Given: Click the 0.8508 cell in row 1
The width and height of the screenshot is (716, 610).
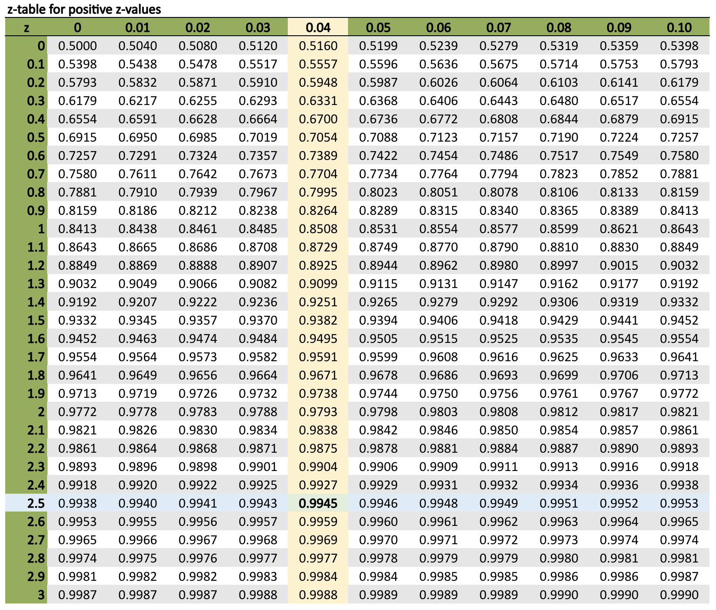Looking at the screenshot, I should [318, 229].
